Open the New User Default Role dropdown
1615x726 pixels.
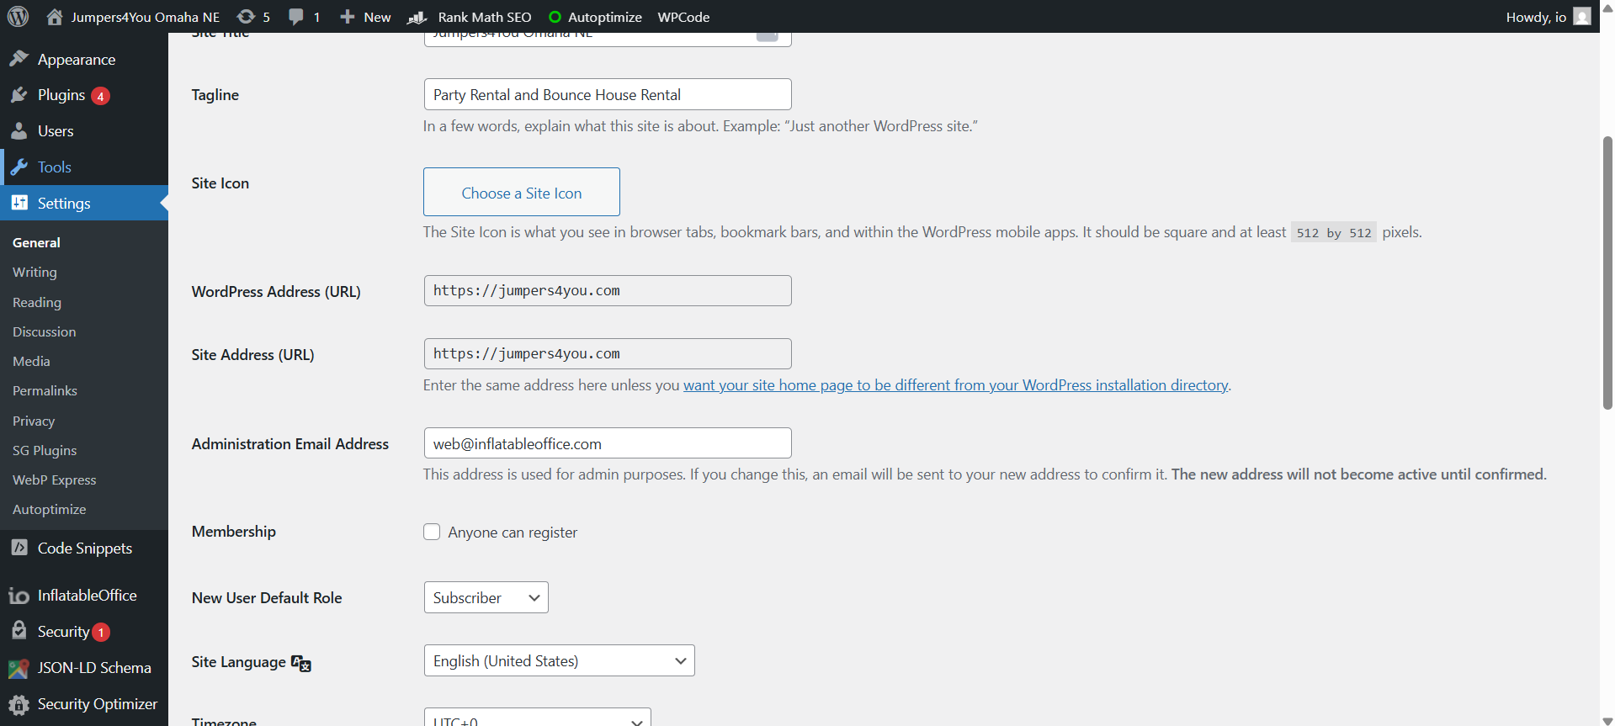coord(486,597)
